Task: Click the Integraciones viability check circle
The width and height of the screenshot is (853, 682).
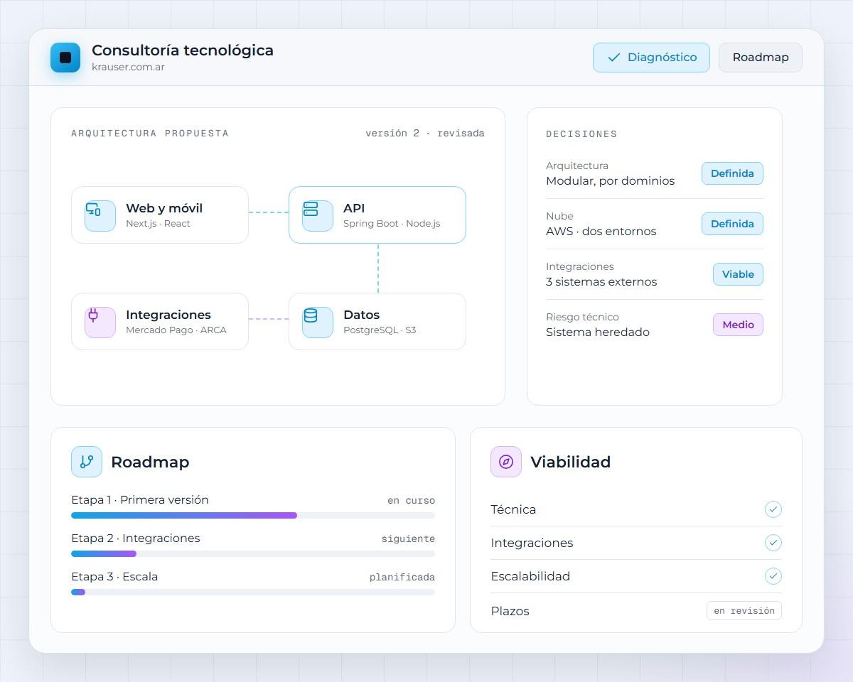Action: [773, 543]
